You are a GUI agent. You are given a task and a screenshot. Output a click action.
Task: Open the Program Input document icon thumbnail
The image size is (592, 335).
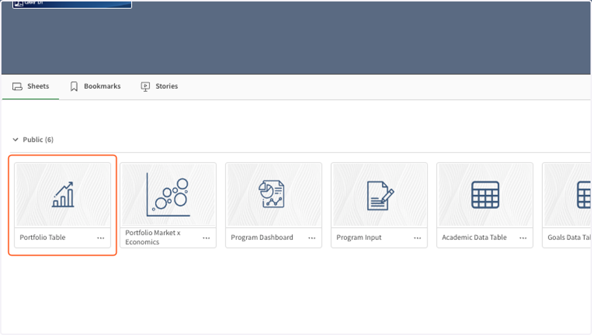click(x=379, y=195)
